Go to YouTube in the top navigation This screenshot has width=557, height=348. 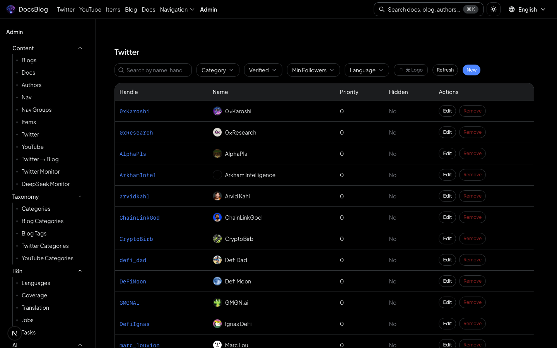click(90, 9)
